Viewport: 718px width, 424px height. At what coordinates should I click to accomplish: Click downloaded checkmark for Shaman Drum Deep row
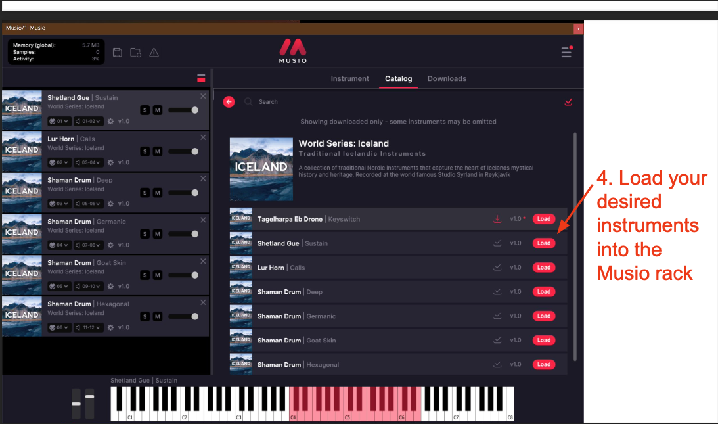(497, 291)
